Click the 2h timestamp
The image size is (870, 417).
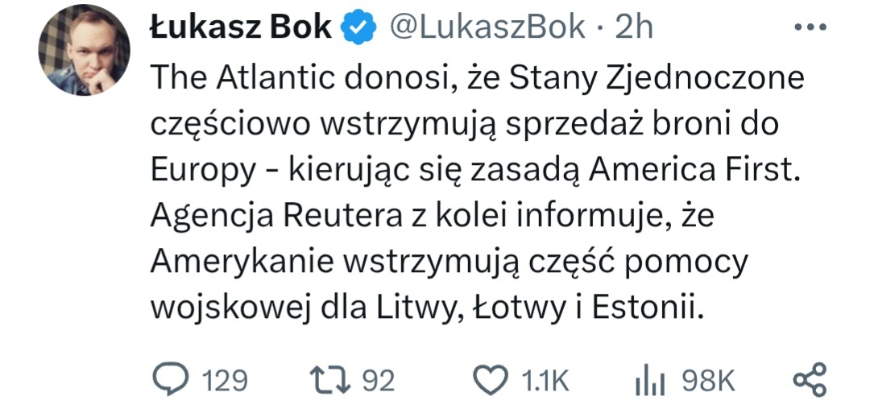pos(634,29)
